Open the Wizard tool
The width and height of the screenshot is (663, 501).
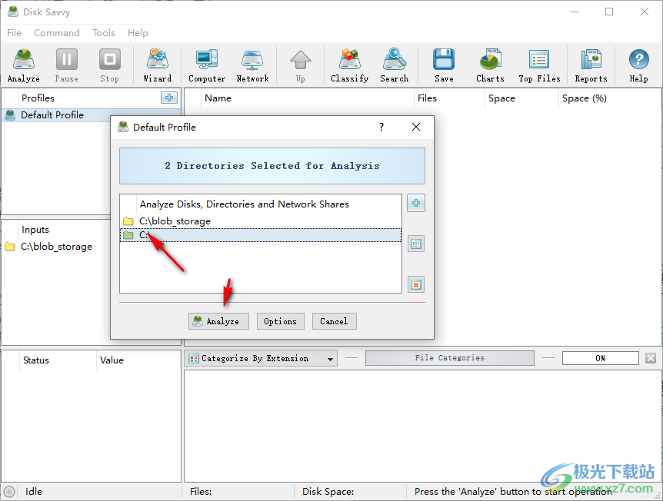pos(158,65)
